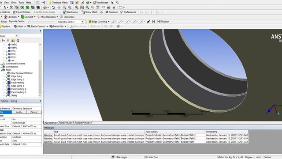Click the Growth Rate default value
The height and width of the screenshot is (159, 282).
coord(26,144)
